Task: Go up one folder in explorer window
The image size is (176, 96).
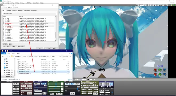Action: click(10, 56)
